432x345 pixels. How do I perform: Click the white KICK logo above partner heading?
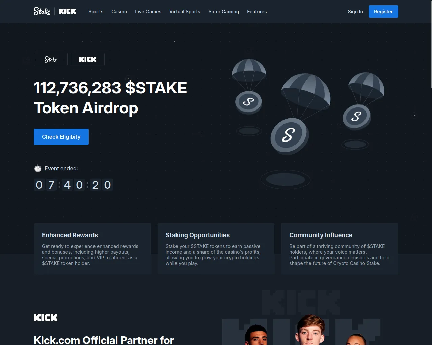point(46,318)
